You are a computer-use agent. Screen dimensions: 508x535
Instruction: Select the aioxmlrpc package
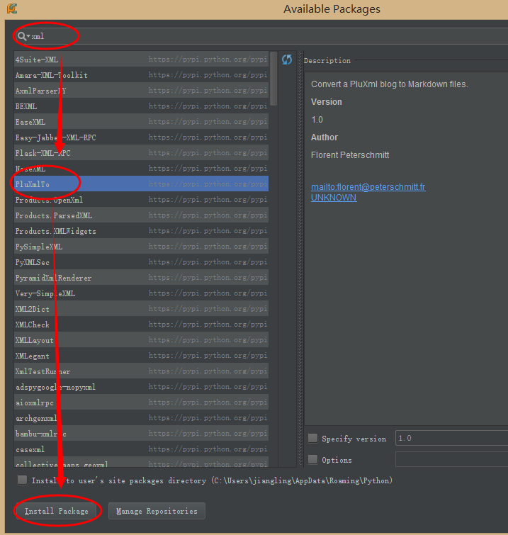[x=141, y=402]
